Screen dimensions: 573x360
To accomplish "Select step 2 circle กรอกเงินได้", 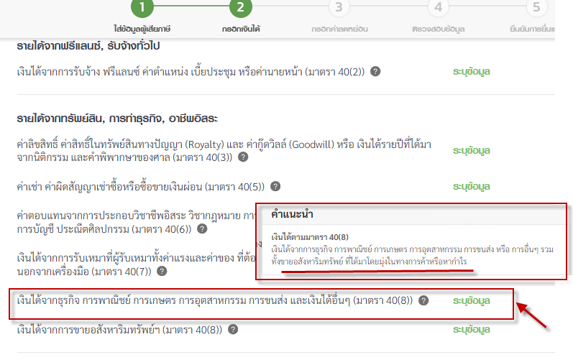I will click(x=241, y=9).
